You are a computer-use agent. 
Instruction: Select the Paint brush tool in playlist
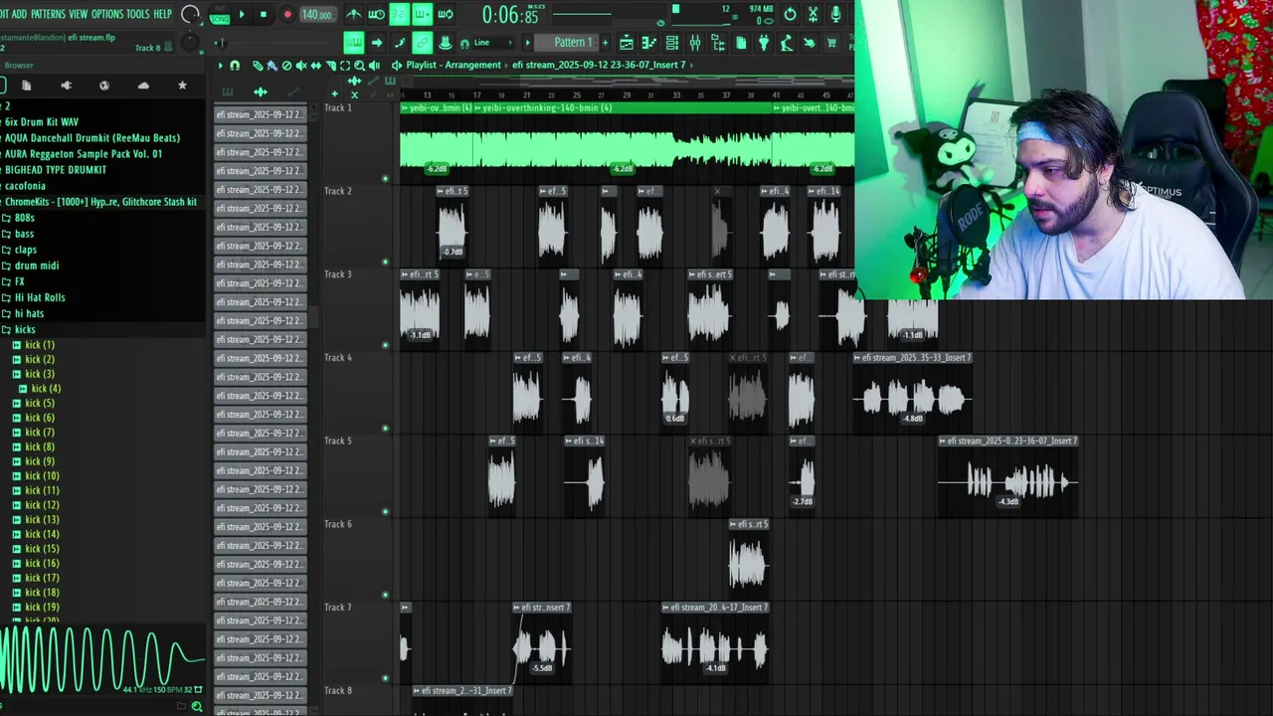click(x=273, y=66)
